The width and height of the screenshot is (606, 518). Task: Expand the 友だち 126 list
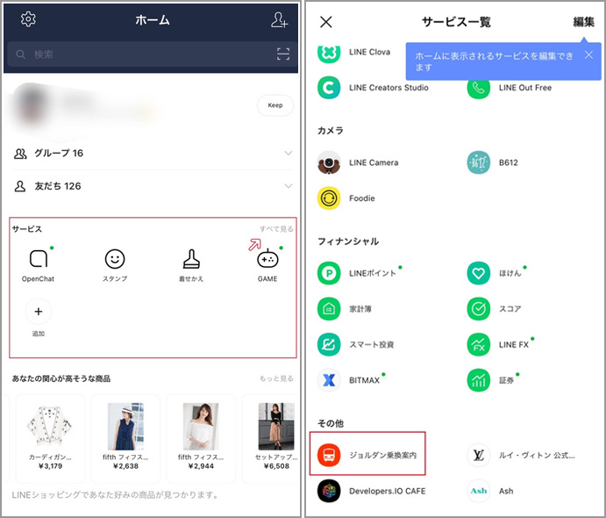153,186
